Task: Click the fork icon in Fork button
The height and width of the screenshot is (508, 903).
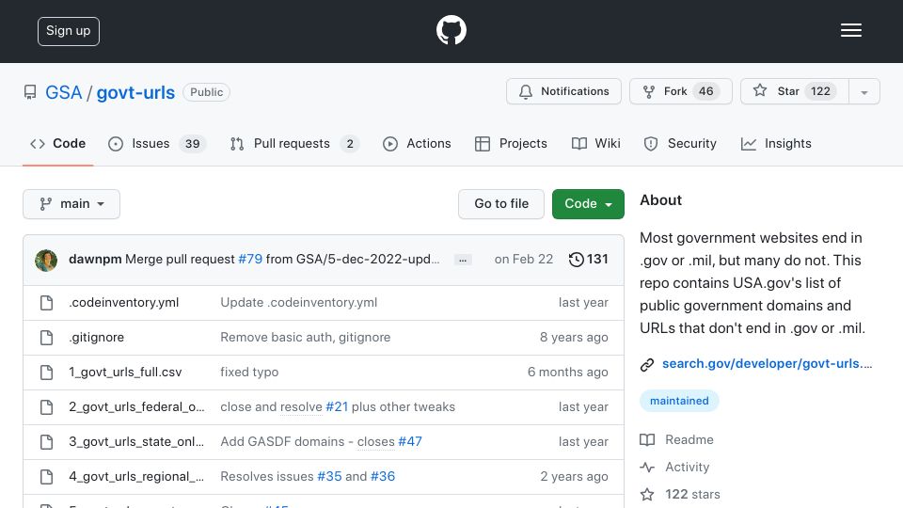Action: pyautogui.click(x=648, y=91)
